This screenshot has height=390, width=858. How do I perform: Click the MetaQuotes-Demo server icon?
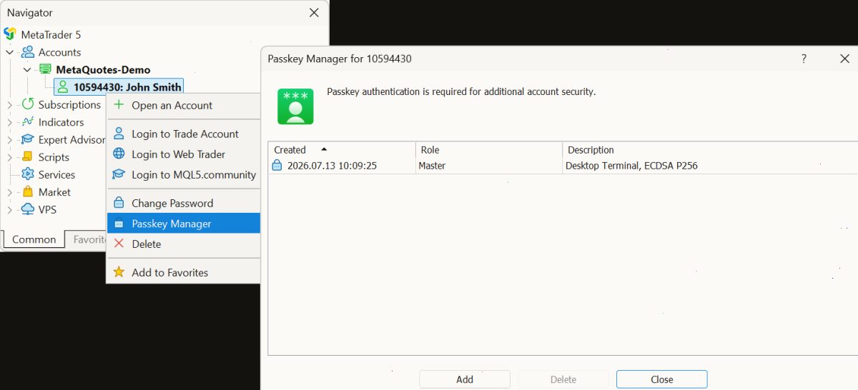(x=45, y=69)
